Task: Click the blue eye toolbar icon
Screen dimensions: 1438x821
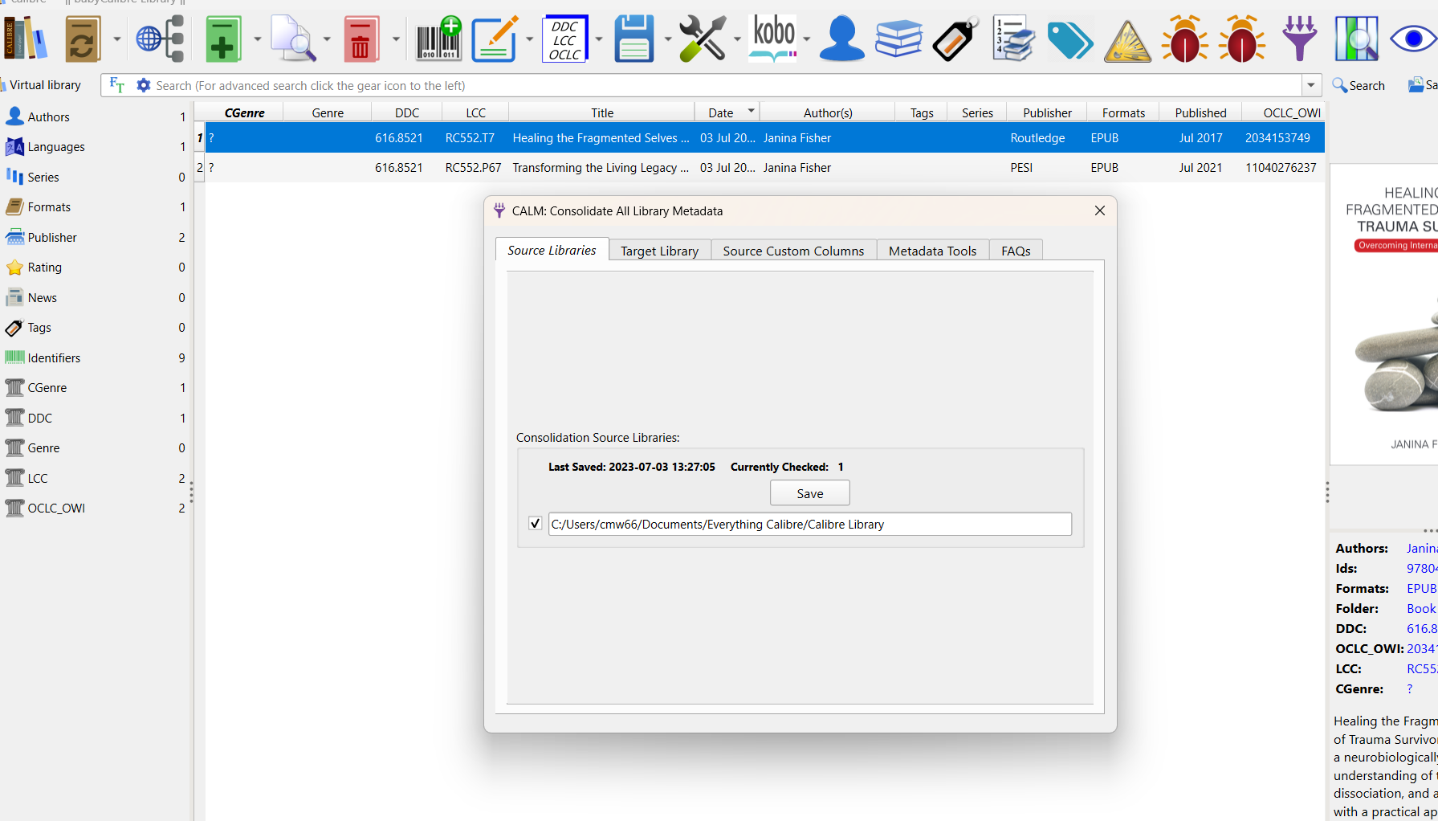Action: pyautogui.click(x=1413, y=39)
